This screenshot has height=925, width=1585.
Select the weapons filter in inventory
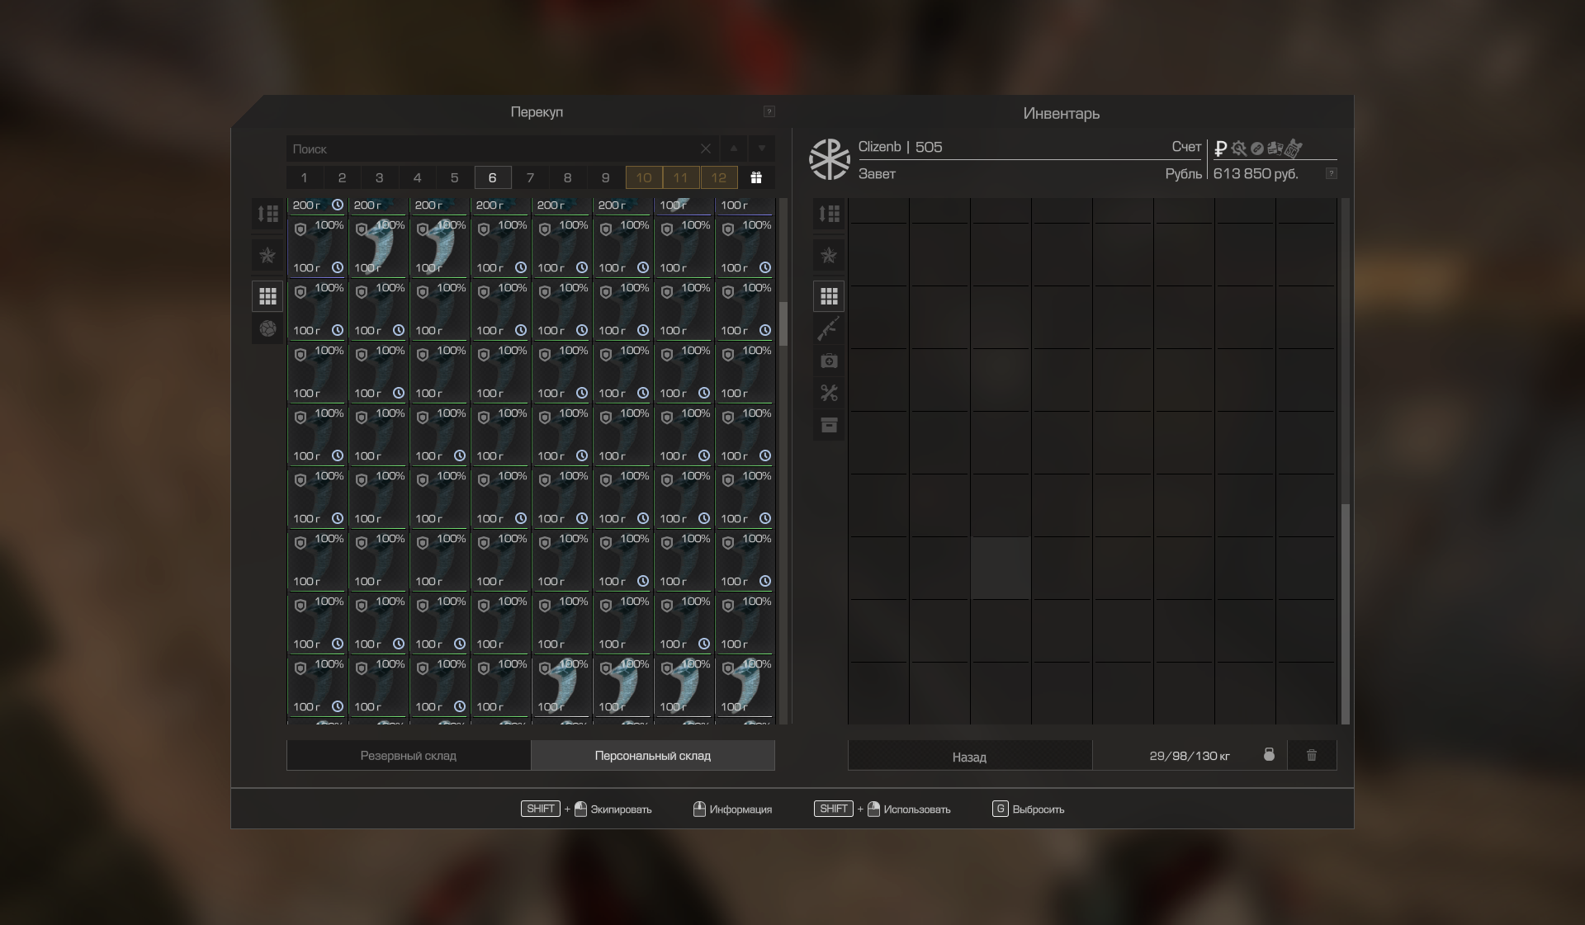pos(829,328)
